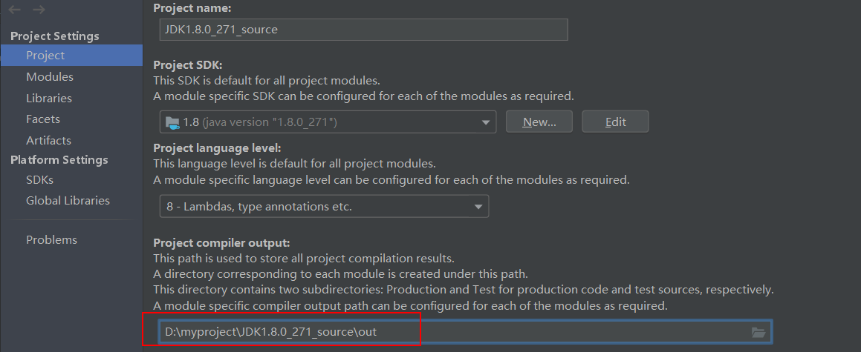The width and height of the screenshot is (861, 352).
Task: Click the back navigation arrow
Action: [16, 9]
